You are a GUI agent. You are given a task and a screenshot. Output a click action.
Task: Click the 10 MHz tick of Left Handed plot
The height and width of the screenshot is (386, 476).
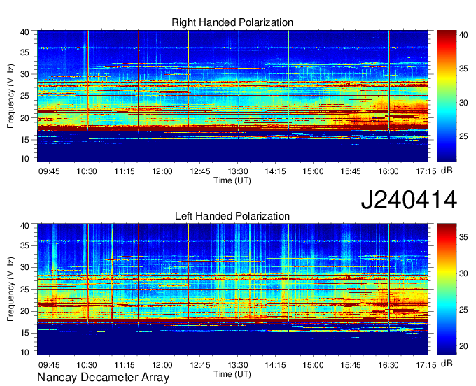[x=24, y=352]
